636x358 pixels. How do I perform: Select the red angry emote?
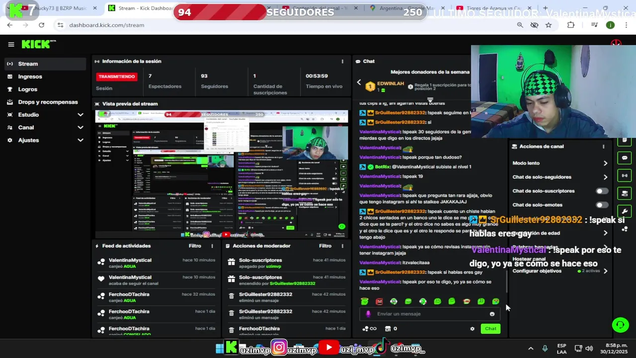379,301
